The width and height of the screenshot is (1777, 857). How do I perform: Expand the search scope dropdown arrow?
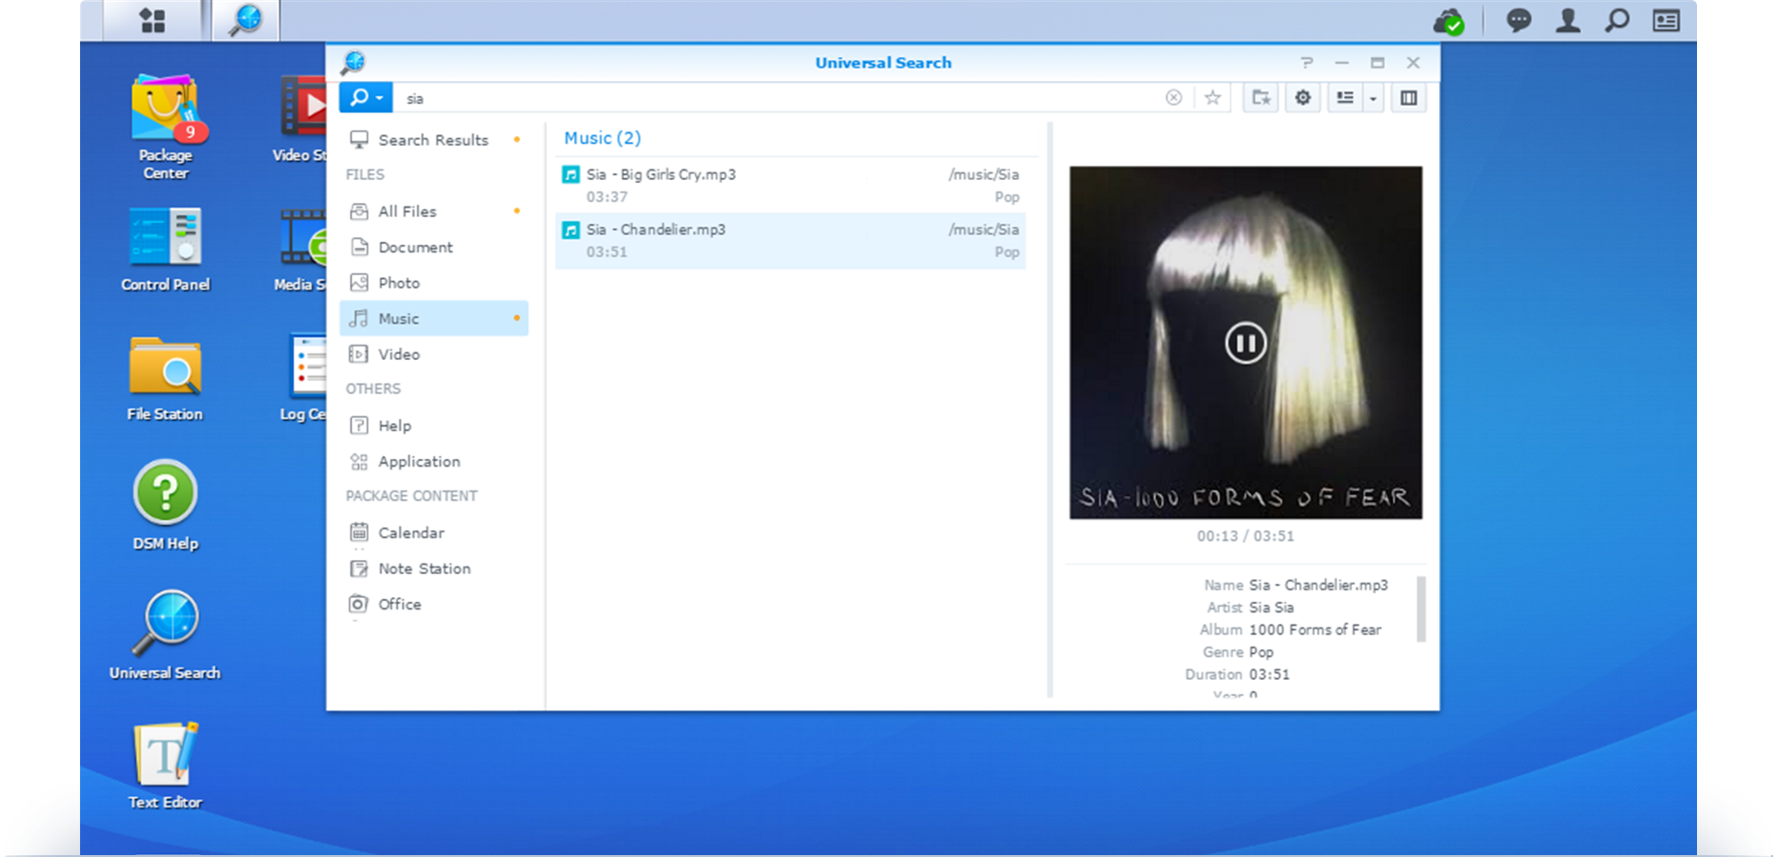pyautogui.click(x=377, y=97)
